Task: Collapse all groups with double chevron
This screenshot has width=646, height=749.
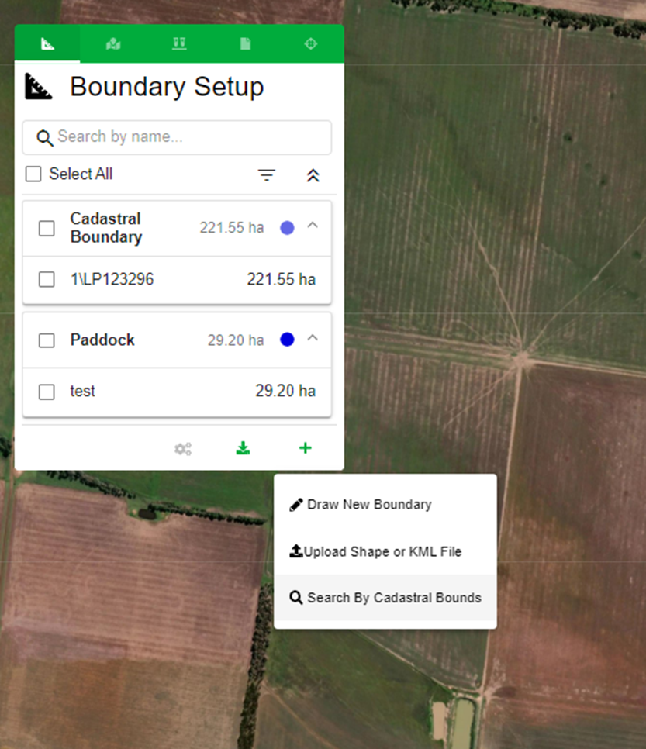Action: pyautogui.click(x=313, y=175)
